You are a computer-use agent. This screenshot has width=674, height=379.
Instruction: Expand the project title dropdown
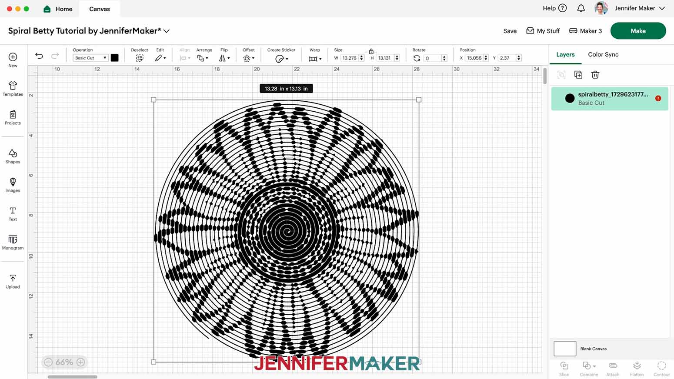tap(167, 31)
